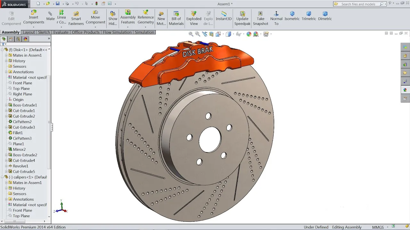Click the Save icon
The width and height of the screenshot is (410, 230).
pos(58,4)
